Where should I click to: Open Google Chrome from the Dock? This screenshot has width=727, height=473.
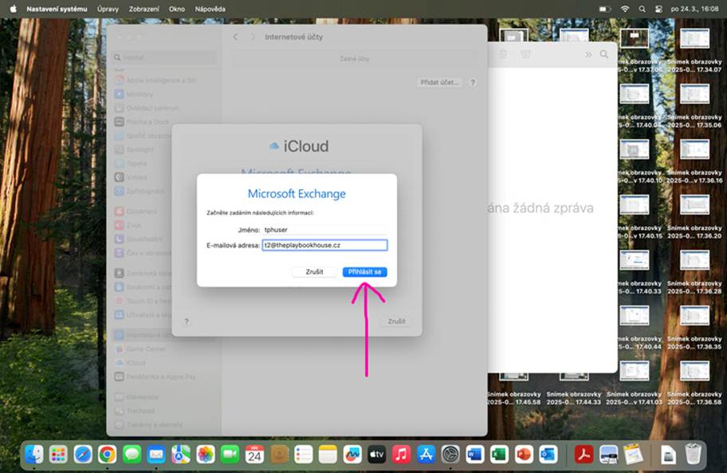pos(107,455)
